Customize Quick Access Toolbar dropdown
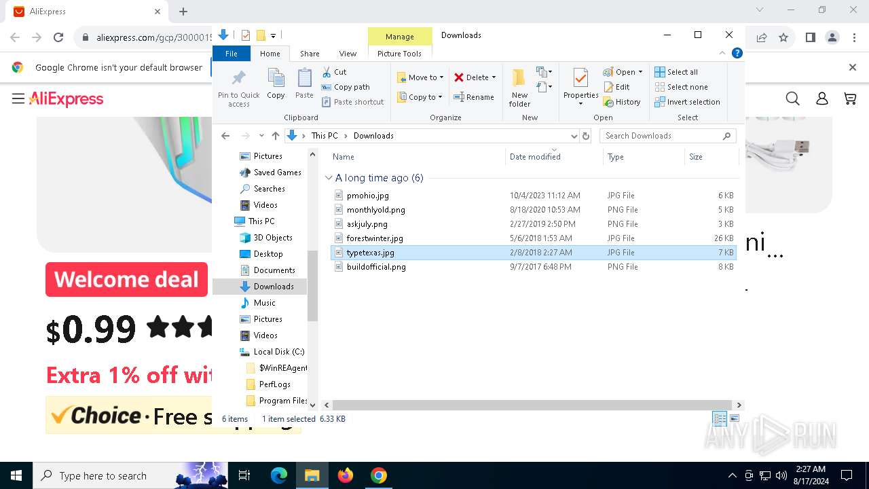The image size is (869, 489). coord(273,35)
